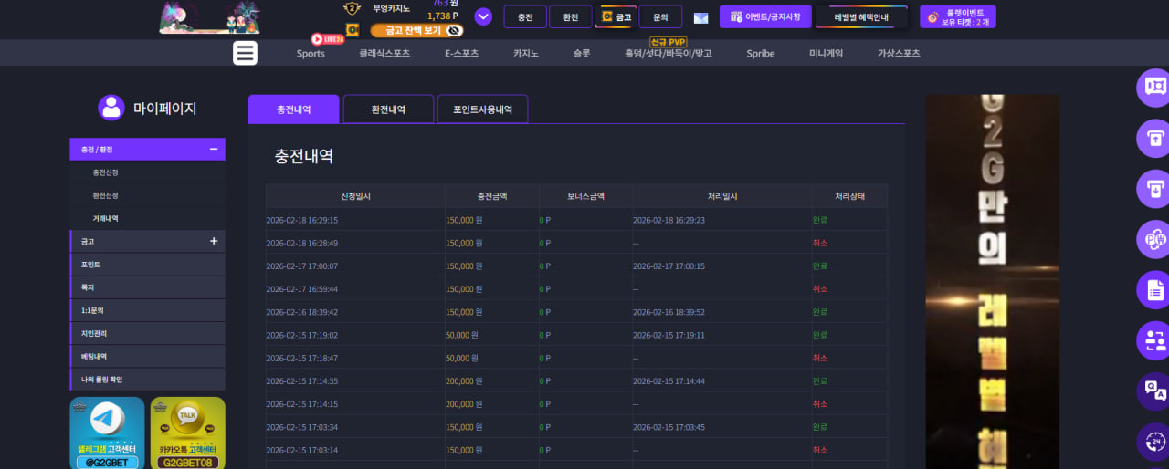Open the document sidebar icon
Image resolution: width=1169 pixels, height=469 pixels.
[x=1154, y=290]
